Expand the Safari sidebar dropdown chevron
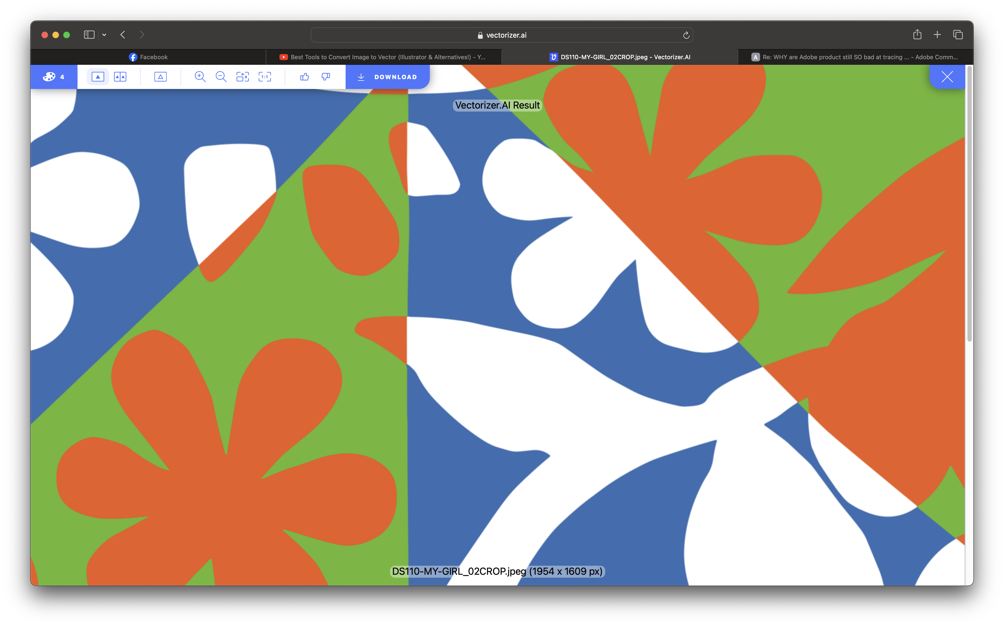Screen dimensions: 1004x626 pos(104,35)
